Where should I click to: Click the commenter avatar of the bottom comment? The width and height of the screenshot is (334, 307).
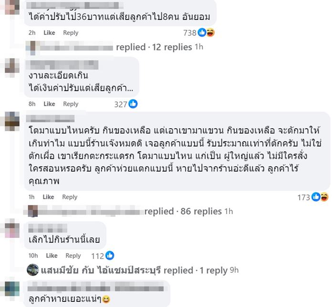coord(11,289)
